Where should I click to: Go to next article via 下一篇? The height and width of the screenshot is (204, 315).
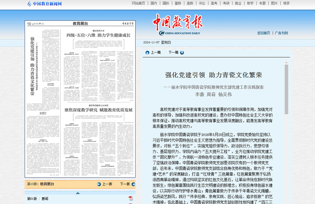[x=173, y=52]
